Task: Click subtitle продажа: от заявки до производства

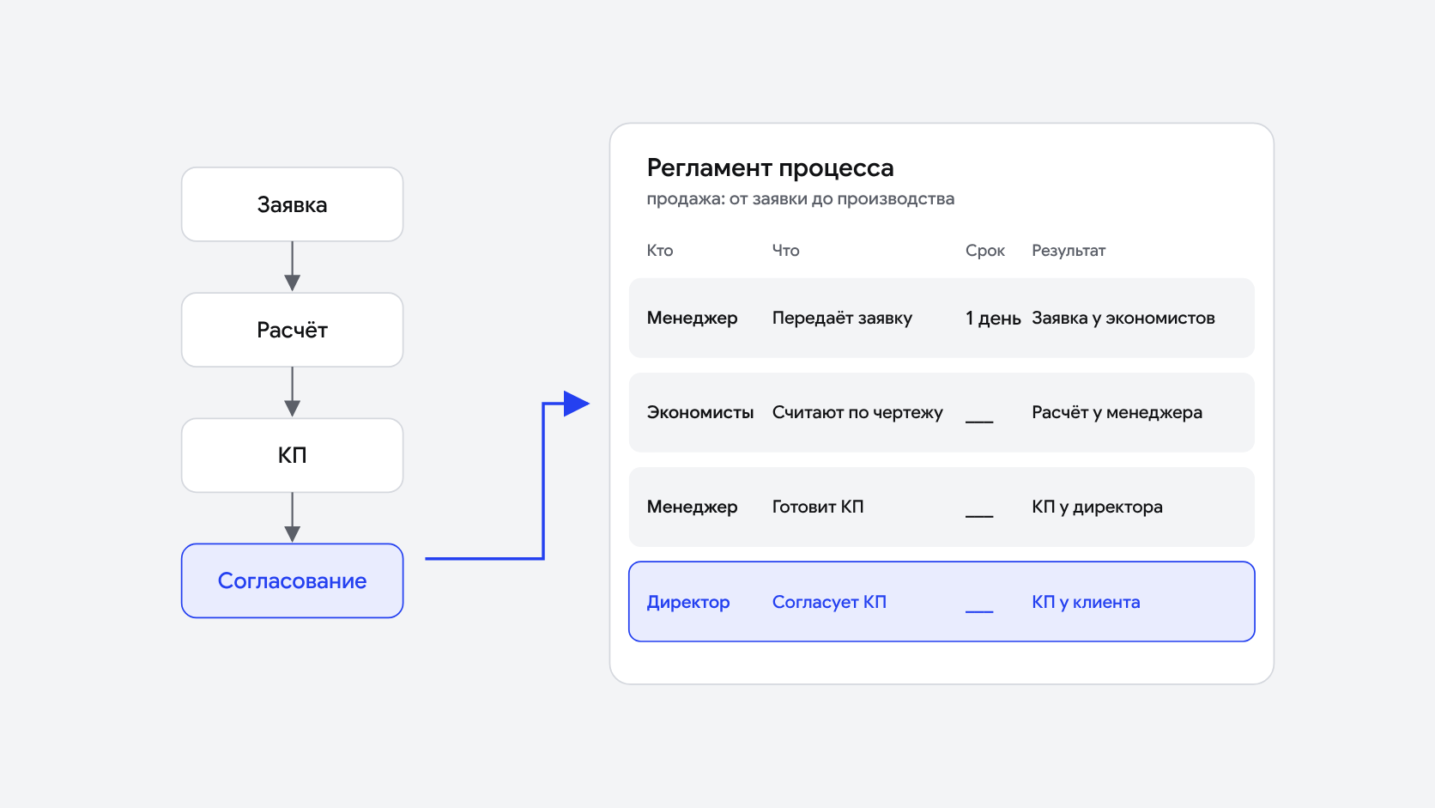Action: [800, 199]
